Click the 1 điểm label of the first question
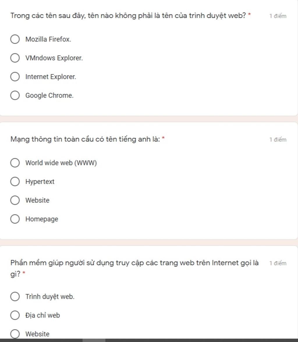 (278, 16)
